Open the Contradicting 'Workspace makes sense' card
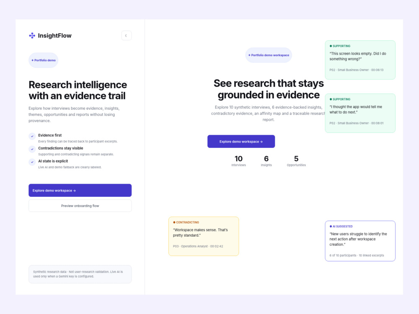Viewport: 419px width, 314px height. [204, 236]
